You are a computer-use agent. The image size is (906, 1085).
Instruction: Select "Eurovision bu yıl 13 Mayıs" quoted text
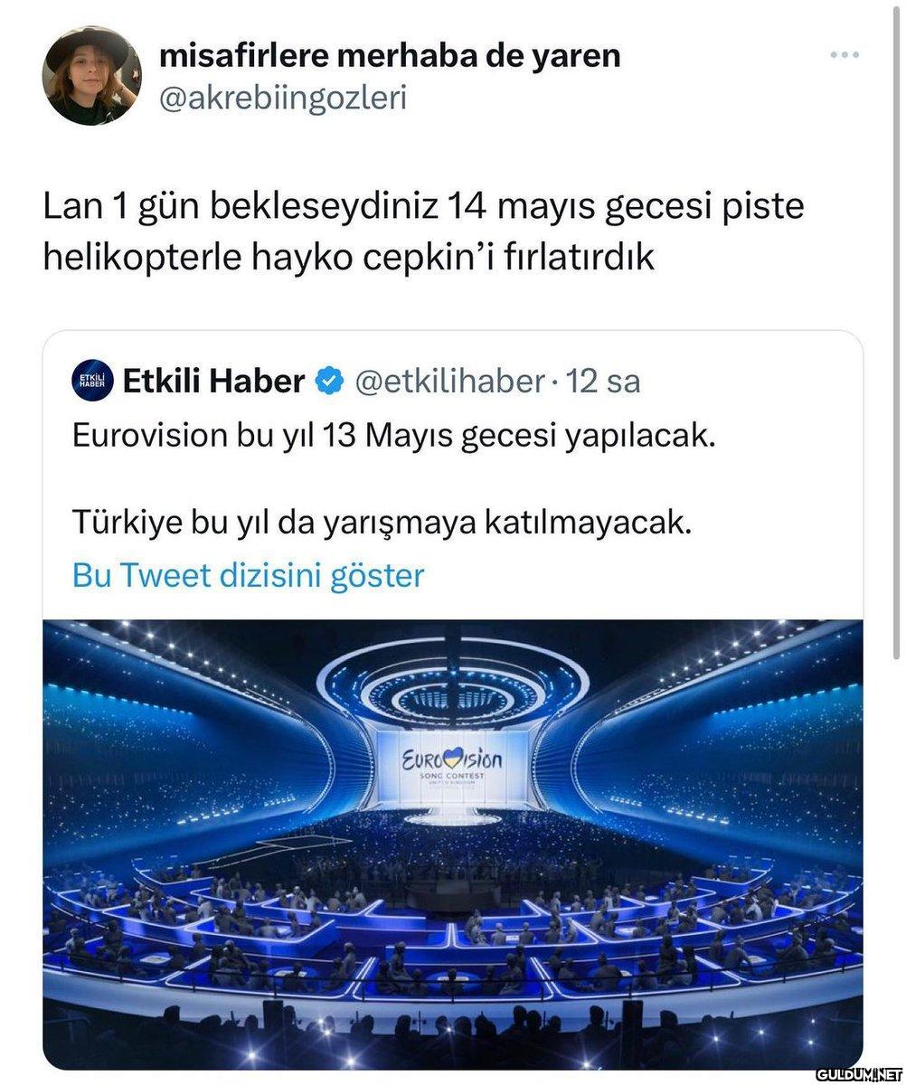[x=393, y=436]
